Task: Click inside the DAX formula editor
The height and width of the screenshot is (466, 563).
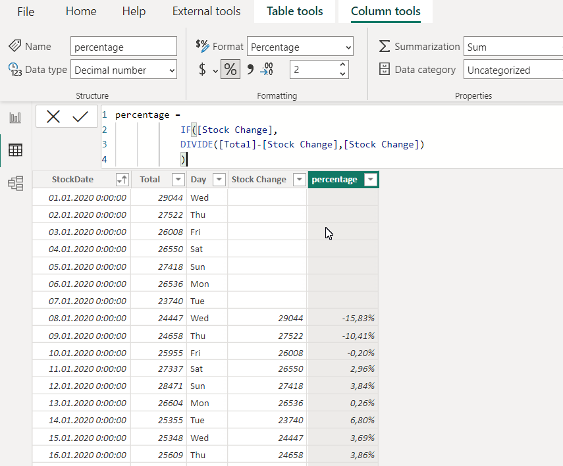Action: pyautogui.click(x=331, y=137)
